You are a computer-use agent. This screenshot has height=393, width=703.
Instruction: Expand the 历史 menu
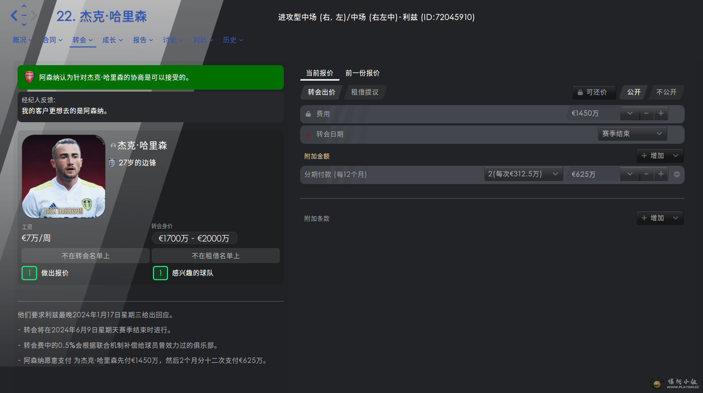pyautogui.click(x=233, y=40)
